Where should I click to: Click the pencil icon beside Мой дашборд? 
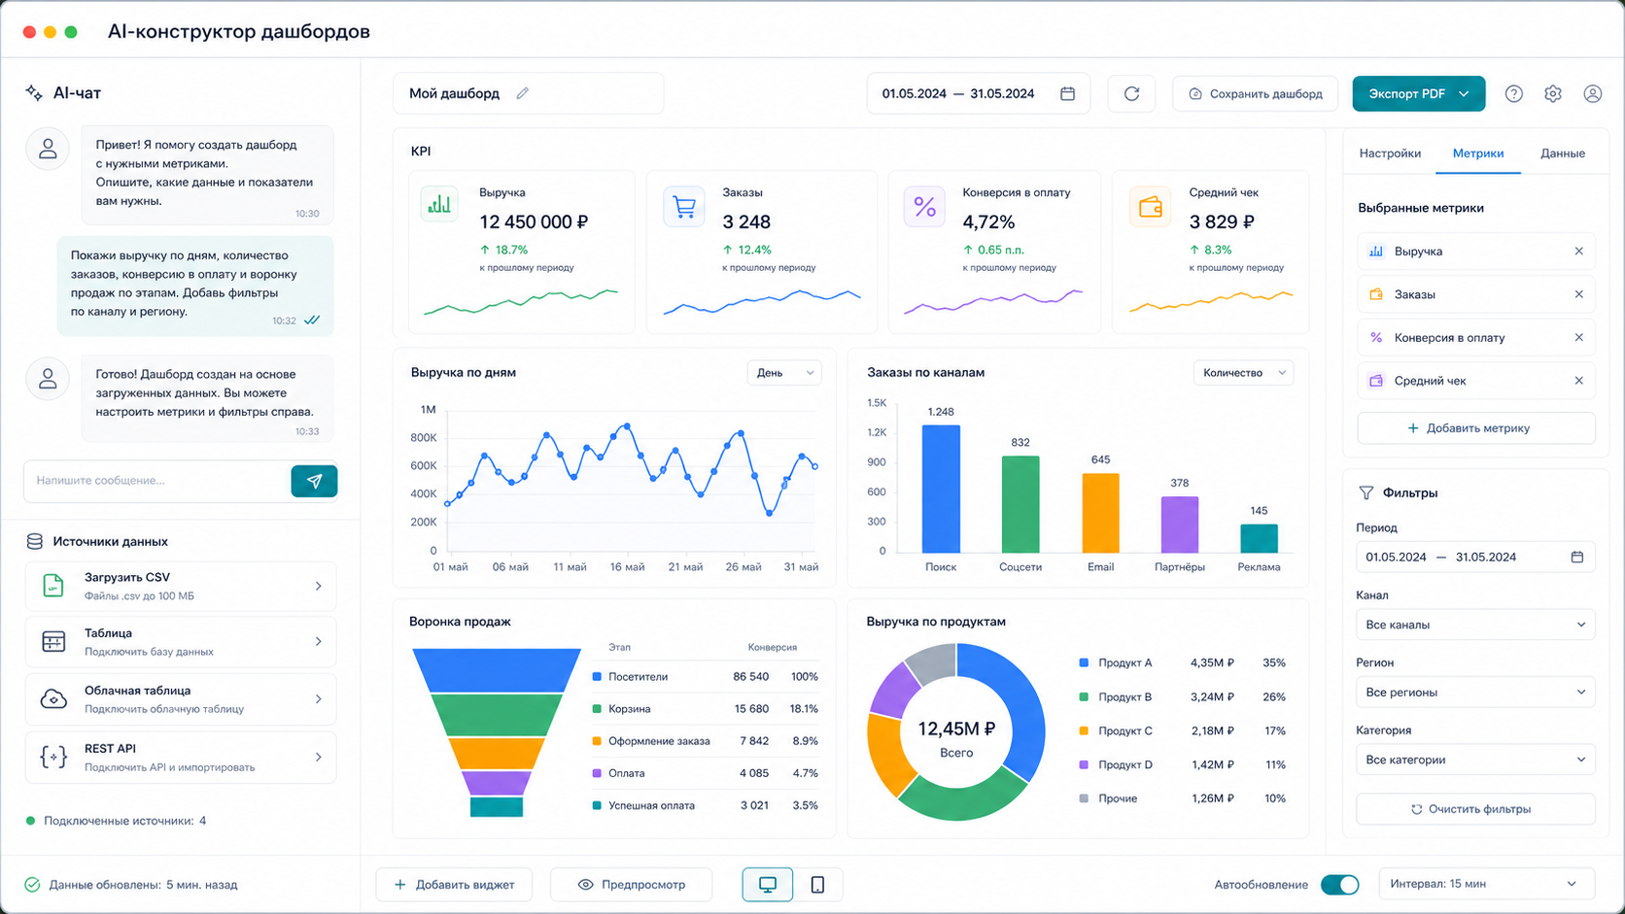[522, 93]
